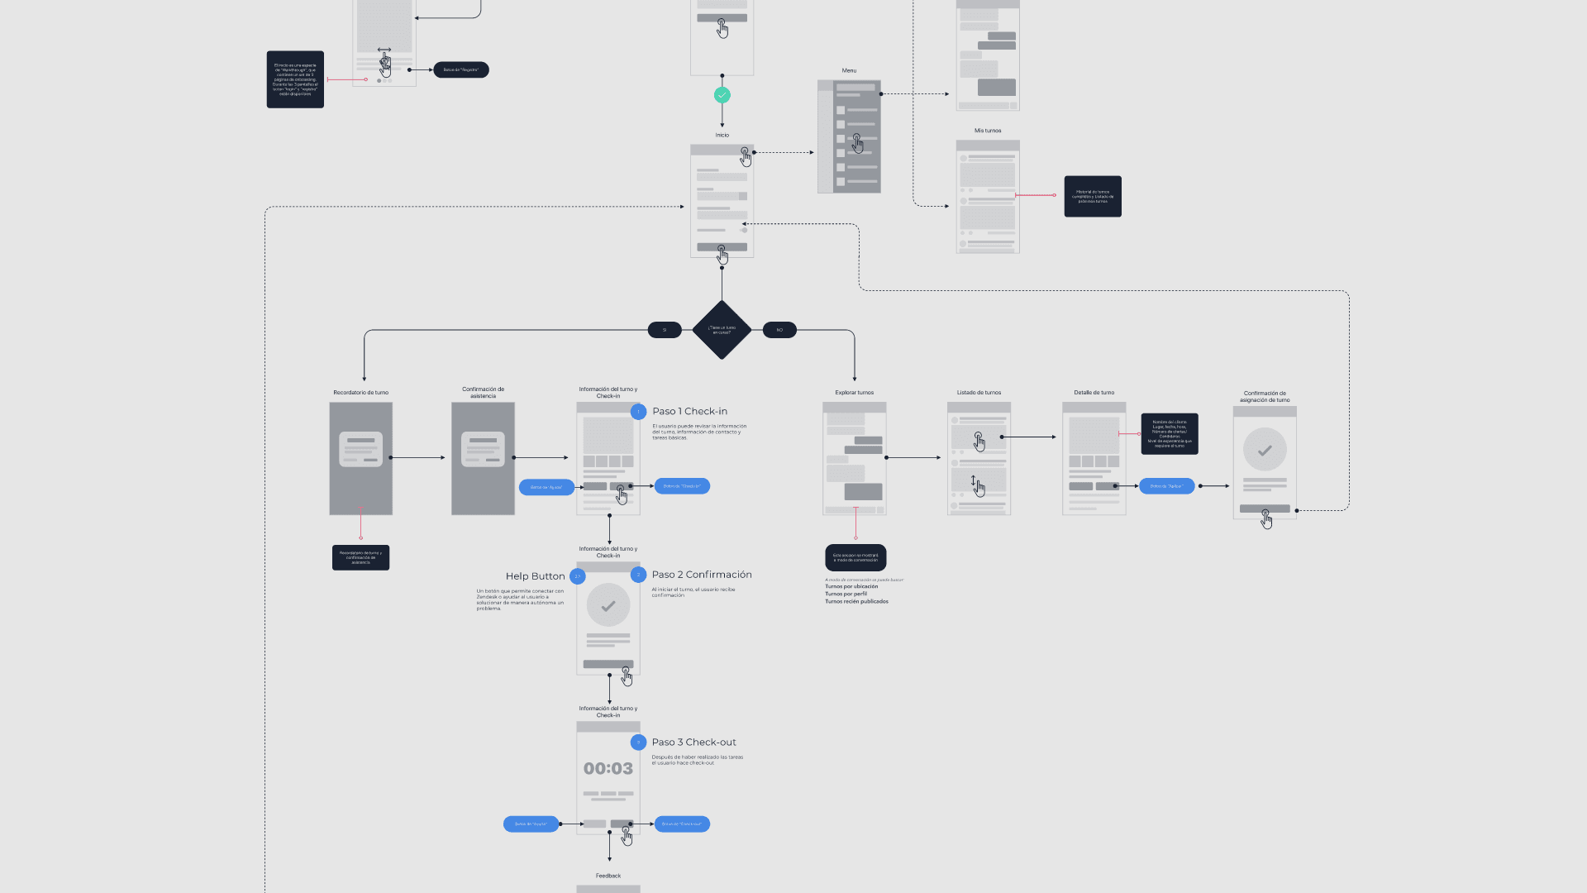
Task: Click the blue step 1 badge beside Paso 1 Check-in
Action: coord(638,412)
